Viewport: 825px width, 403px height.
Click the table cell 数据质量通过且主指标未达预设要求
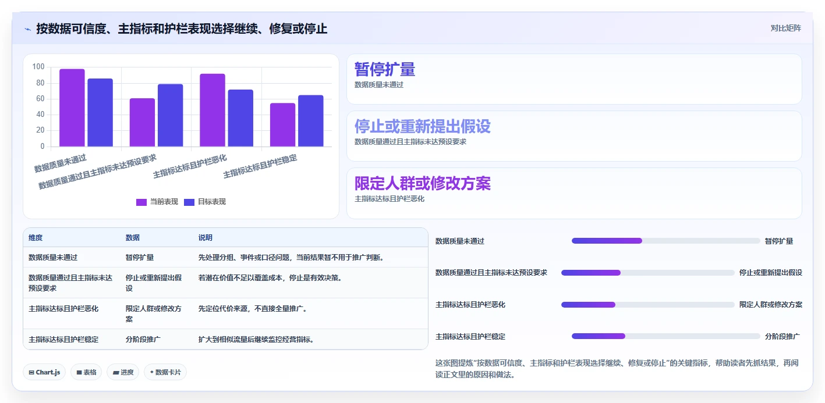(x=70, y=283)
